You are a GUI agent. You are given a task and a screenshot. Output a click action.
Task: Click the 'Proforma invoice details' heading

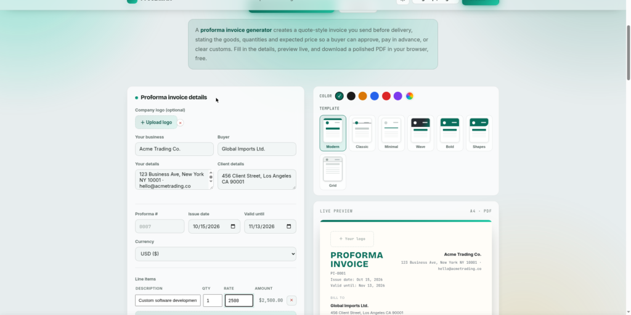click(x=174, y=97)
